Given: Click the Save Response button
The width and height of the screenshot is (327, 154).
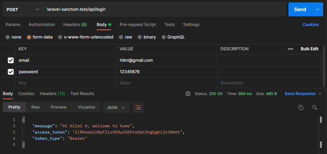Looking at the screenshot, I should tap(300, 94).
